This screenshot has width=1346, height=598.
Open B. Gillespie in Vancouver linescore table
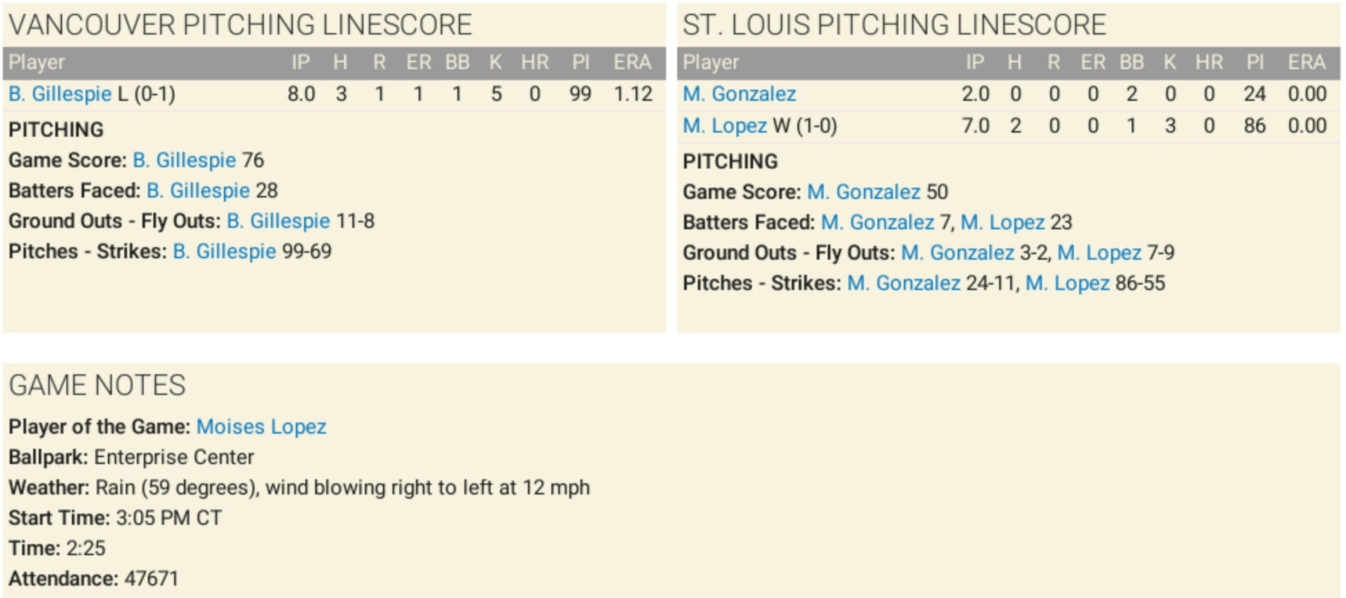pos(60,94)
